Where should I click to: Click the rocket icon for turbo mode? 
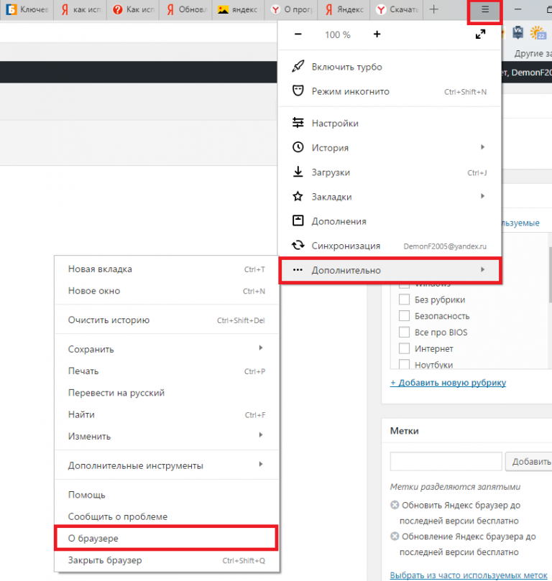pos(298,67)
